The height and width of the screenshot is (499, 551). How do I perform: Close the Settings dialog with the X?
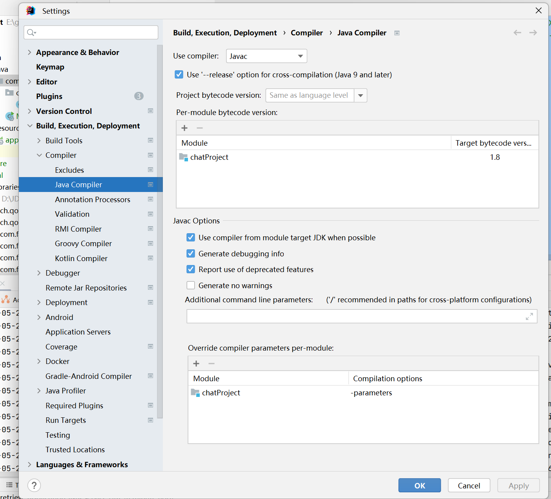538,11
